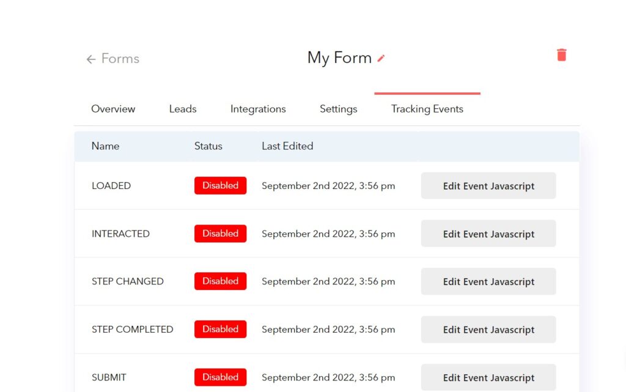Click the INTERACTED event name
Viewport: 626px width, 392px height.
coord(120,234)
